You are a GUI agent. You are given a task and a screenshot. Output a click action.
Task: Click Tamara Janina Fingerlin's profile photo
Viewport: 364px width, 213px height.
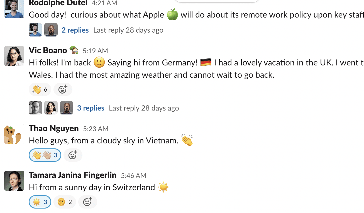click(14, 181)
